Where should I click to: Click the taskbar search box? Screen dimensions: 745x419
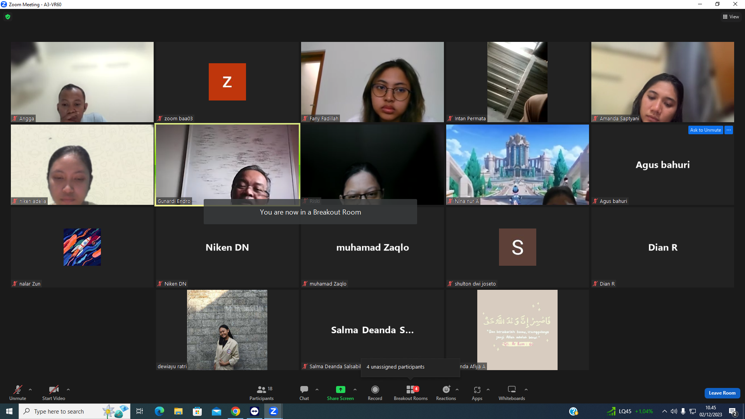click(x=74, y=411)
